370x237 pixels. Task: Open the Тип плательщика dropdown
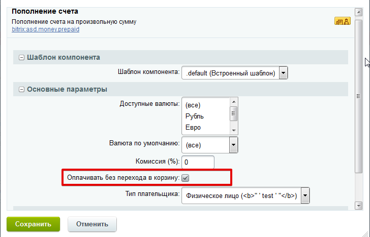point(245,195)
